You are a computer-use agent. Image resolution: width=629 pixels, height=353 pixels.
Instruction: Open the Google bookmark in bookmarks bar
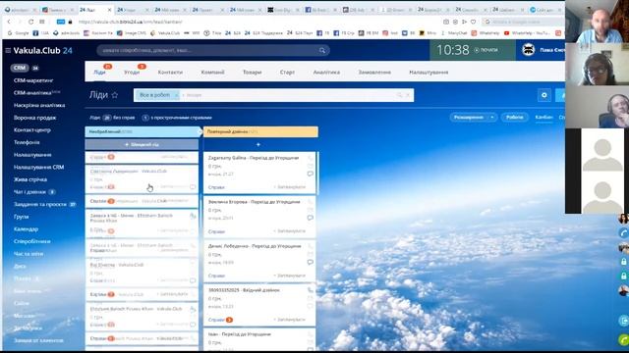tap(19, 33)
